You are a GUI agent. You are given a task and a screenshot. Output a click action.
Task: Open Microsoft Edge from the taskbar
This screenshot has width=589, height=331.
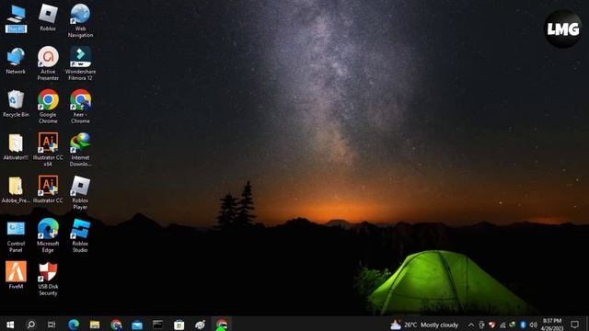tap(74, 325)
